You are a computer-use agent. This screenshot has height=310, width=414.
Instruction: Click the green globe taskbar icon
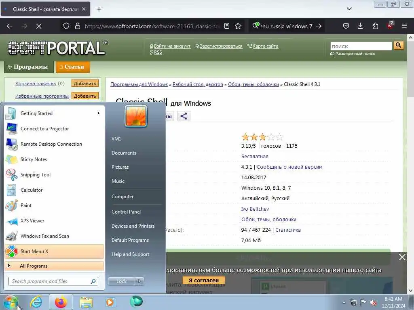[x=136, y=302]
